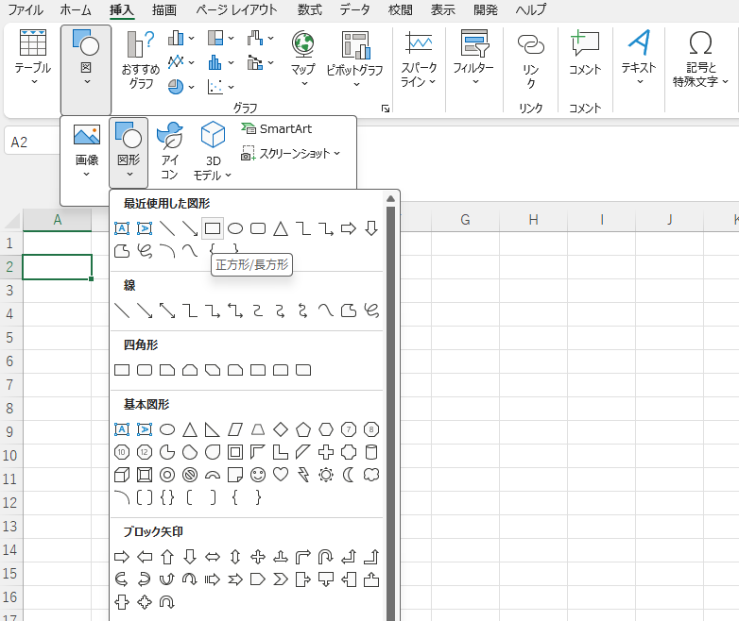
Task: Pick the scribble shape in the 線 section
Action: [x=371, y=310]
